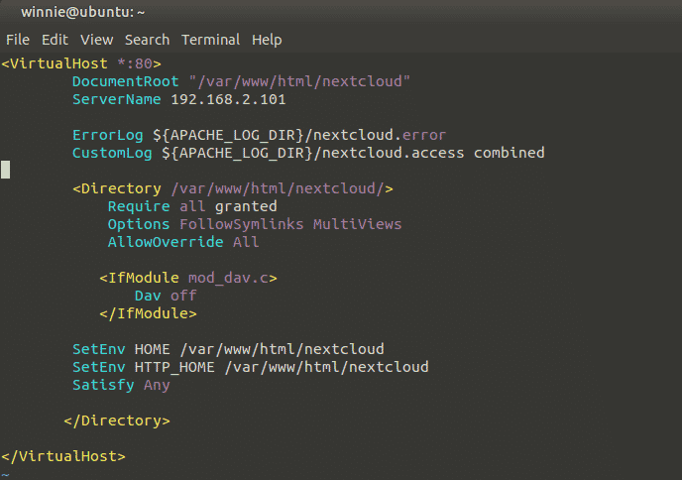This screenshot has width=682, height=480.
Task: Click the ServerName IP address 192.168.2.101
Action: pyautogui.click(x=228, y=99)
